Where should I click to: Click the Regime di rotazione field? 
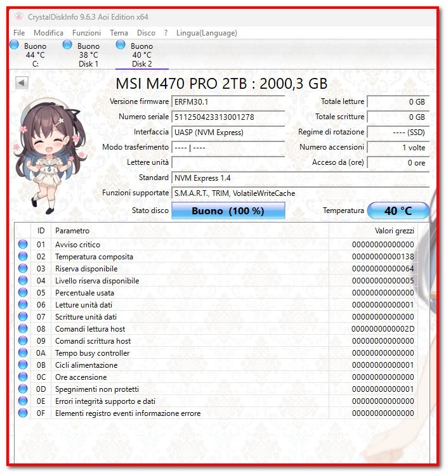coord(398,132)
